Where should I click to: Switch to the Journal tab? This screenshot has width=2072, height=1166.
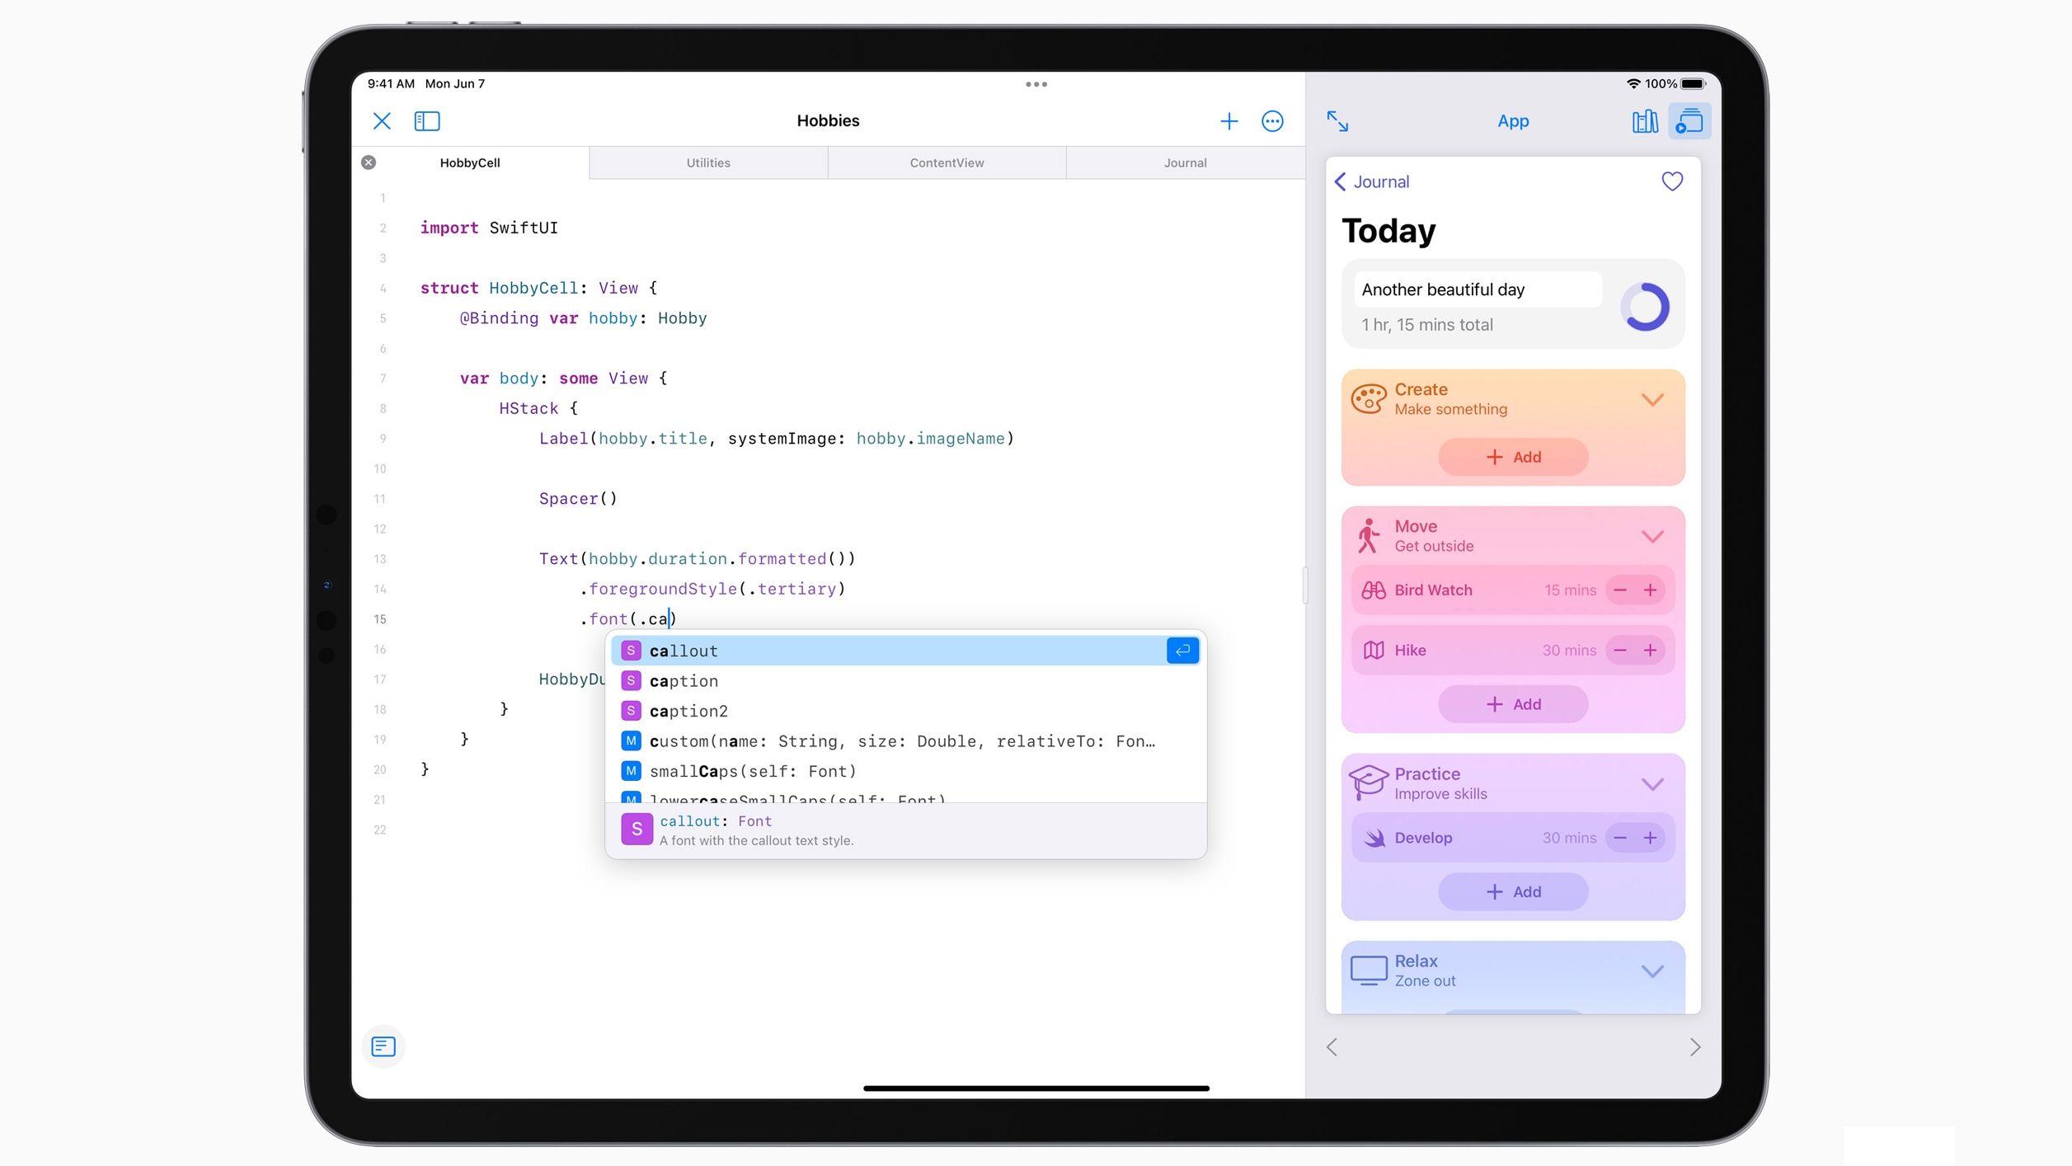pos(1185,162)
